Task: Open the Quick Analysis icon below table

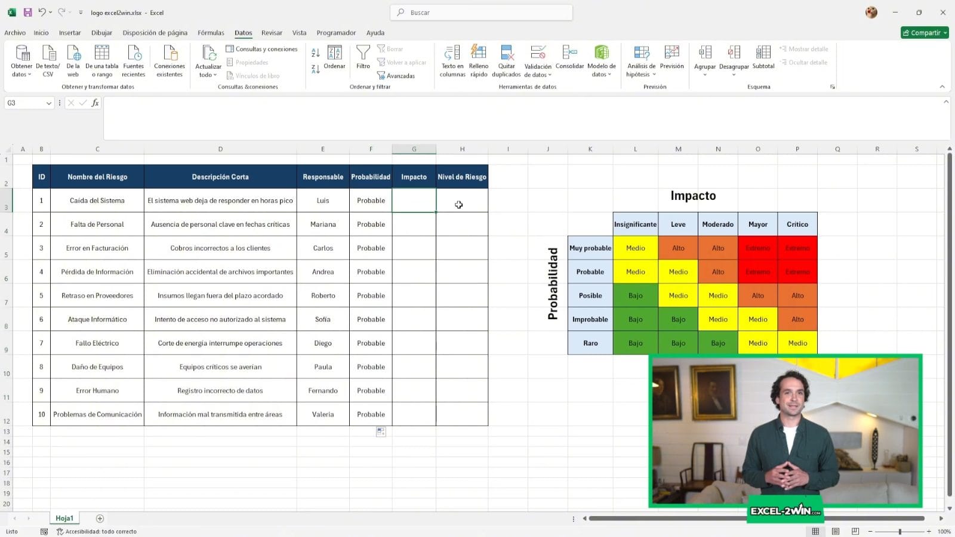Action: 381,431
